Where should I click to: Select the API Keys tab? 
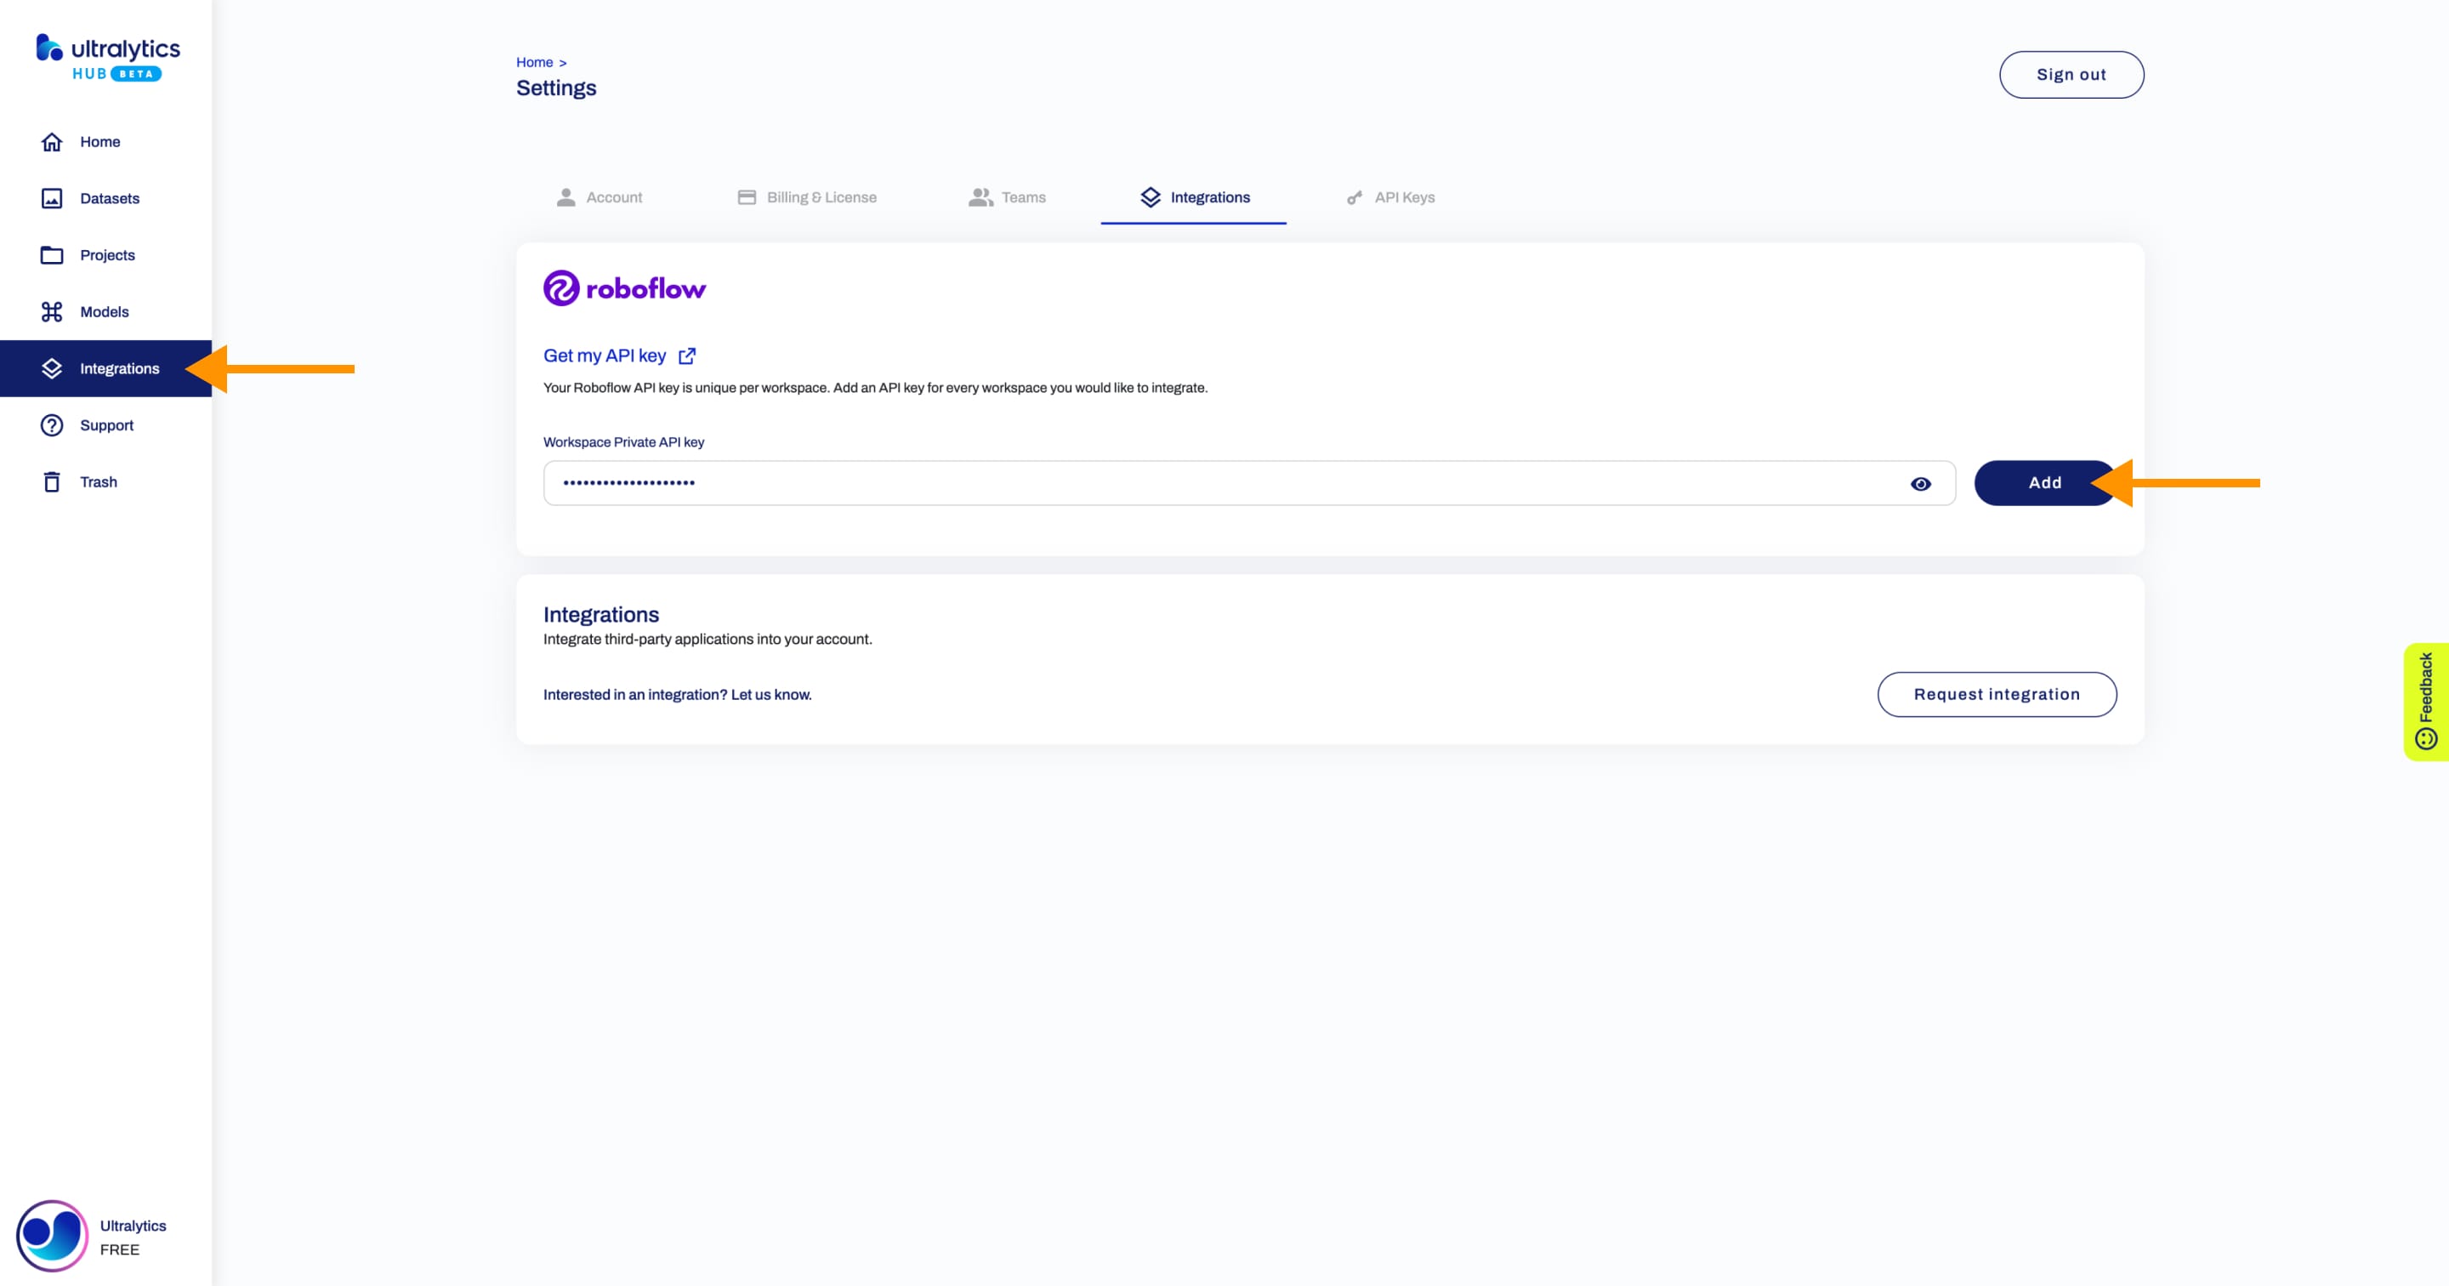click(x=1390, y=198)
